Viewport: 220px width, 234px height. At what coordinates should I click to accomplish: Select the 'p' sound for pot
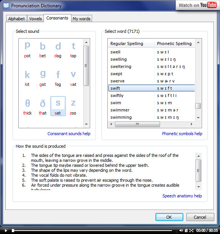[x=27, y=50]
